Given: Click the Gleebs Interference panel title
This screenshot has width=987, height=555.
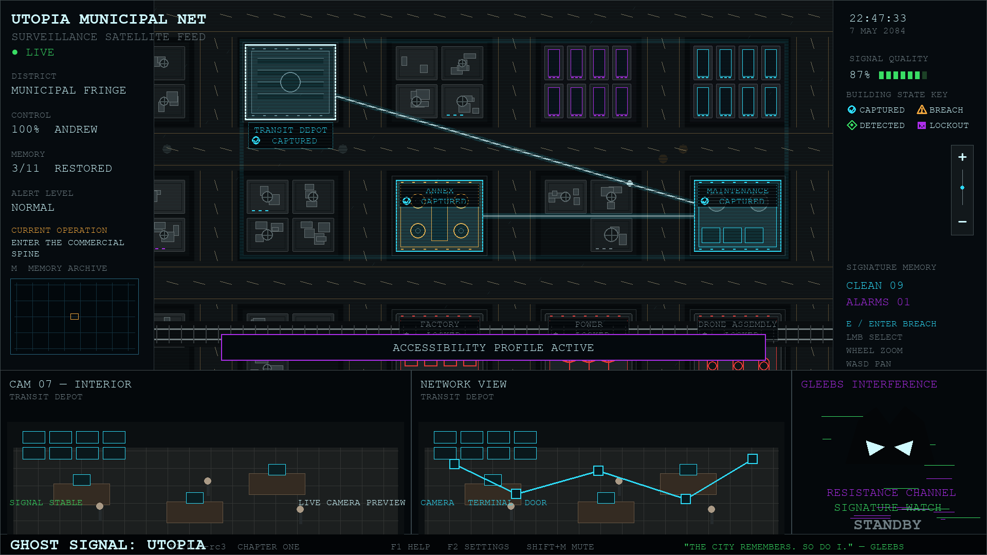Looking at the screenshot, I should [x=869, y=384].
